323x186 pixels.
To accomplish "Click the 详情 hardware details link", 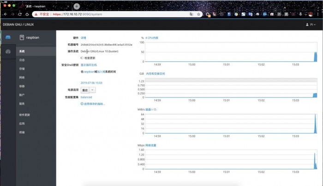I will click(x=84, y=37).
